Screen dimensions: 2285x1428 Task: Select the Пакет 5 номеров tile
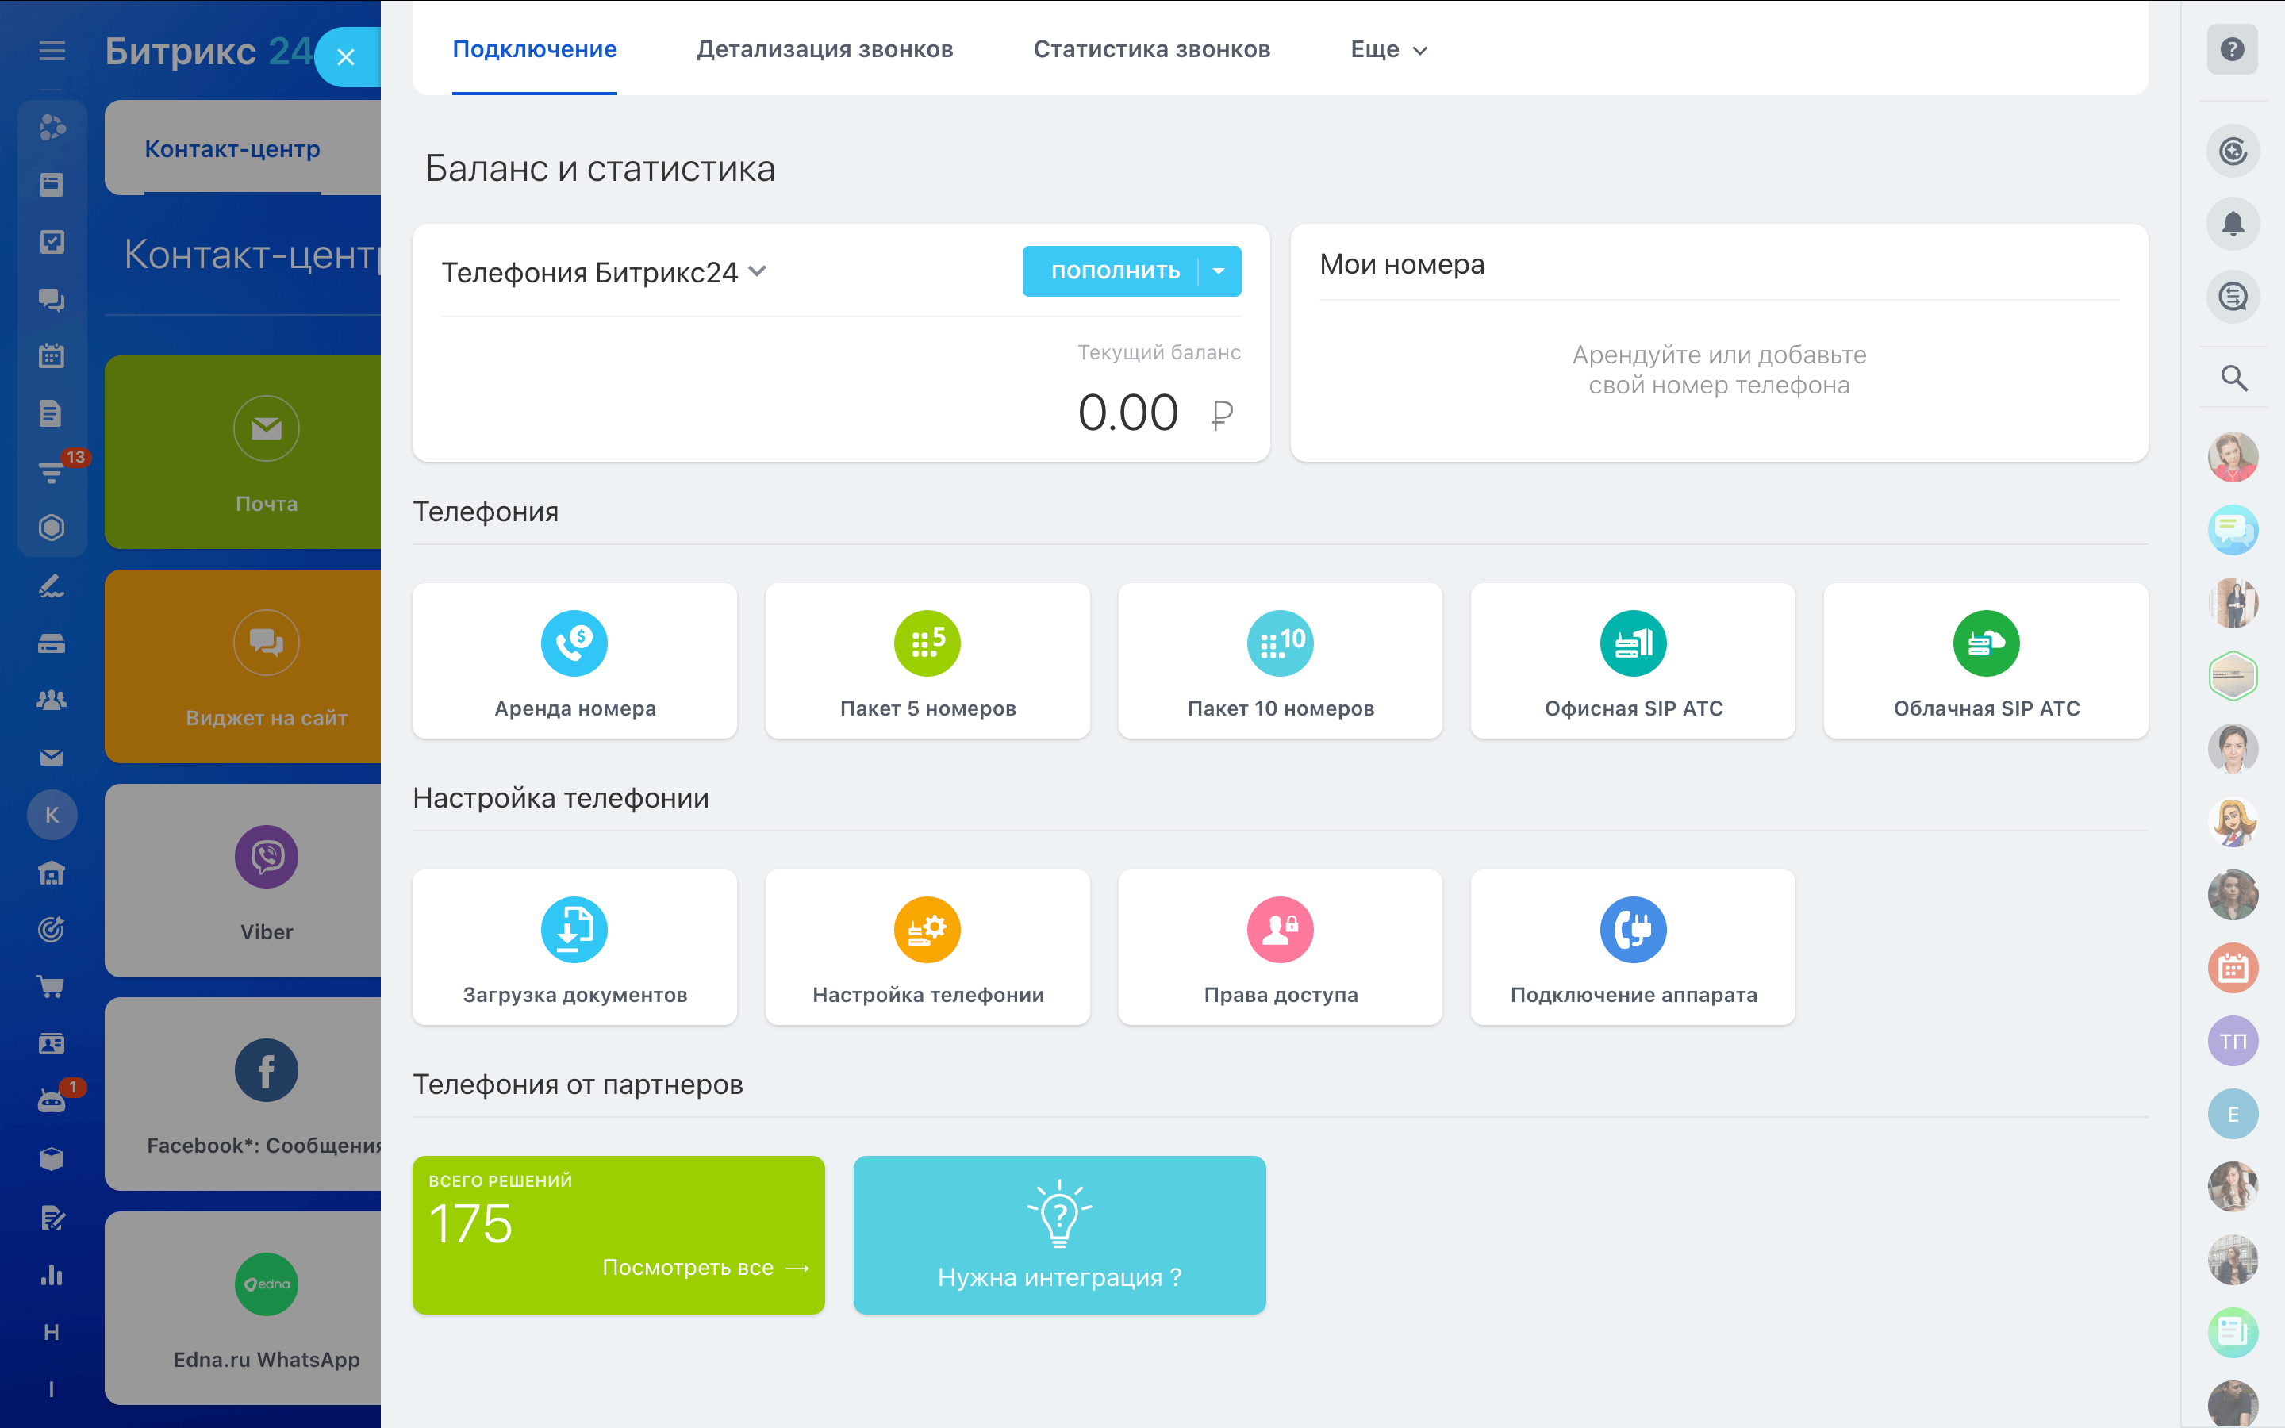coord(927,660)
